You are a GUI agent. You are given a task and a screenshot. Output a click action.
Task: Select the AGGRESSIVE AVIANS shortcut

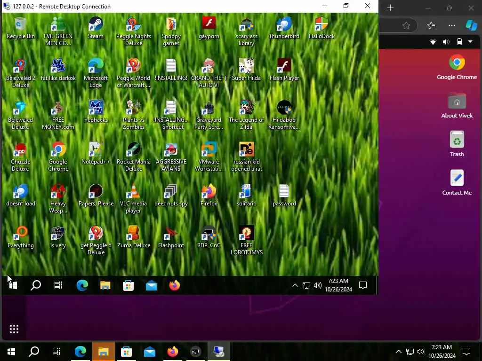[171, 157]
